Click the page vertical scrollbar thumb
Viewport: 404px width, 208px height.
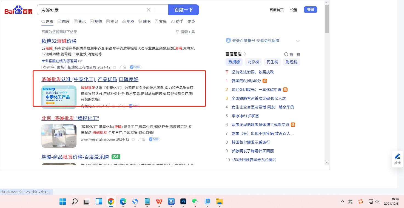click(x=327, y=19)
